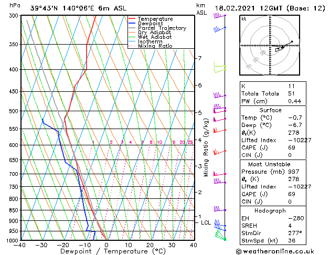Click the 'PW (cm)' value 0.44
The image size is (330, 255).
tap(295, 101)
